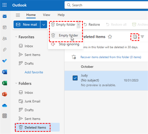Launch the PowerPoint app icon
This screenshot has height=134, width=148.
[x=5, y=94]
